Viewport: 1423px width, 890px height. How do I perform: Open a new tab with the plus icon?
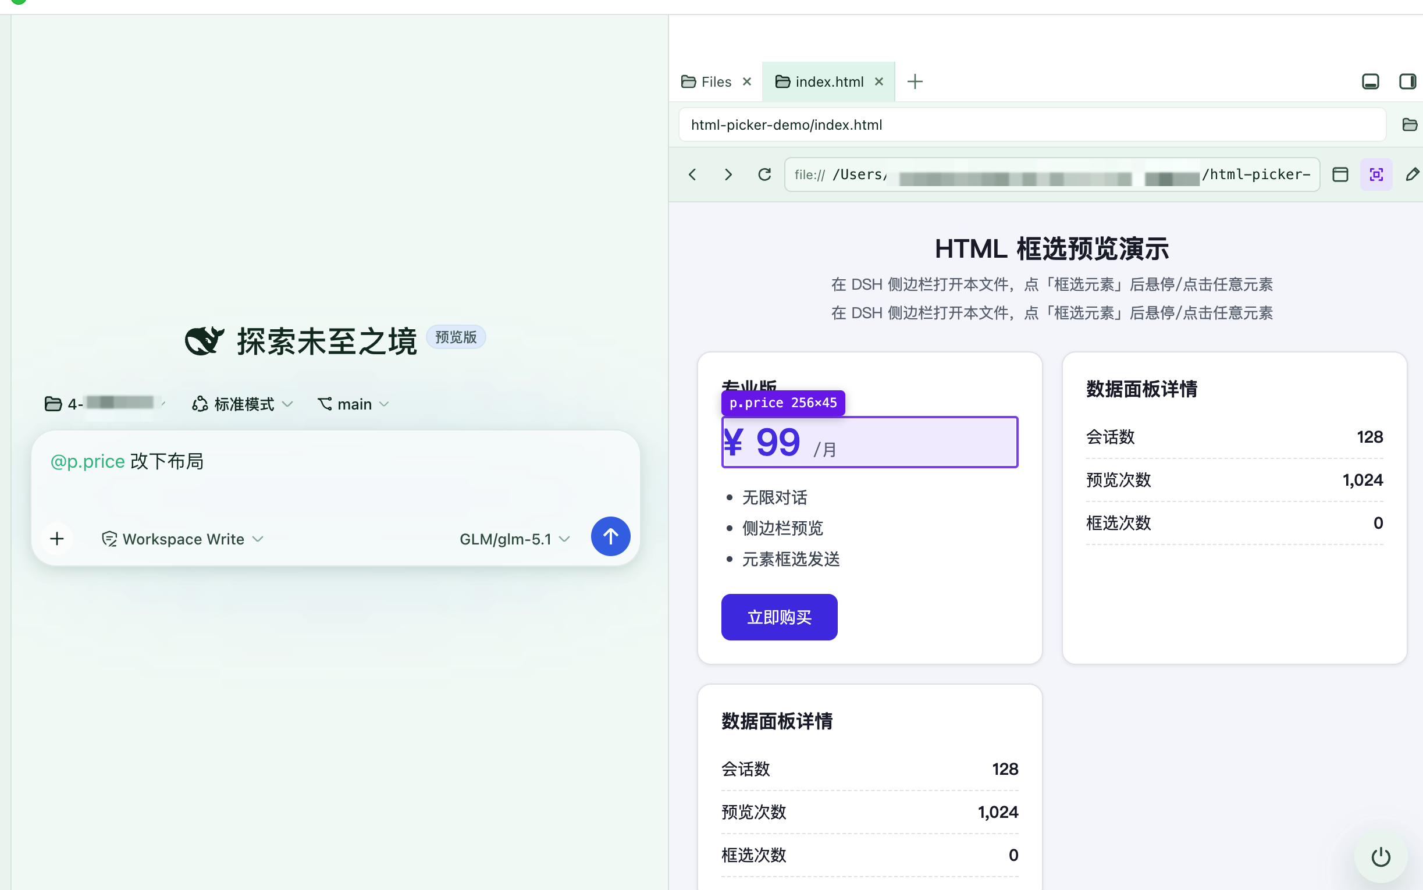(915, 82)
